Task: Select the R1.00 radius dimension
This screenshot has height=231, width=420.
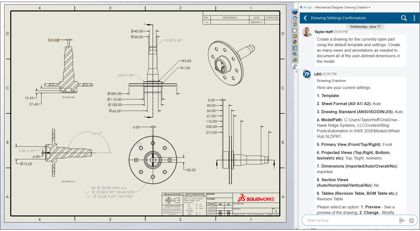Action: [185, 68]
